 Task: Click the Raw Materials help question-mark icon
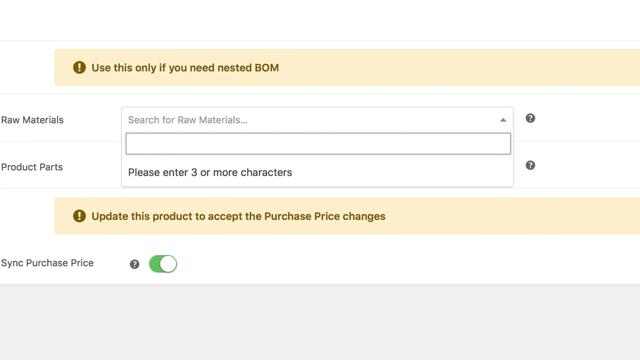[x=530, y=118]
